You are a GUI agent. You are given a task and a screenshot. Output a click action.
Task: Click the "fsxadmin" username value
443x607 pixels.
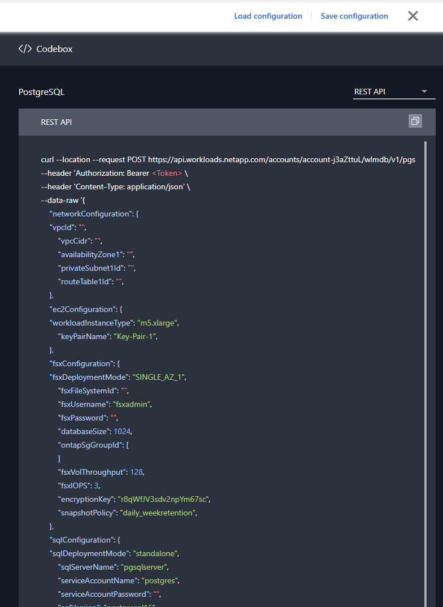[x=132, y=404]
